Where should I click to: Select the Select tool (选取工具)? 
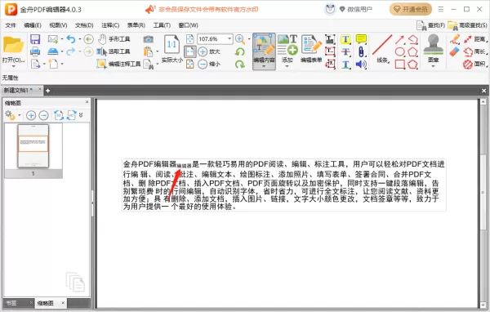click(x=114, y=51)
